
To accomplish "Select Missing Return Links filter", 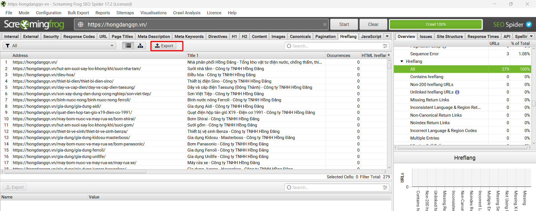I will pyautogui.click(x=430, y=100).
